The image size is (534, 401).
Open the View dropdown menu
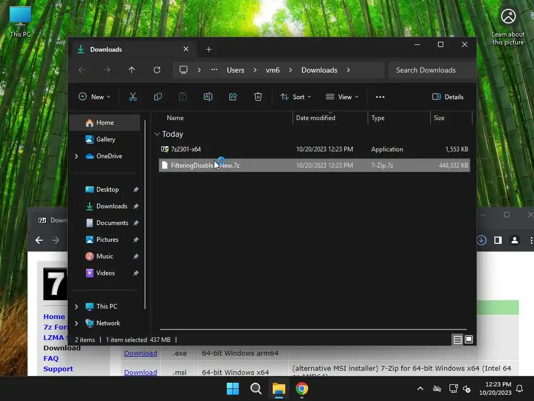click(342, 97)
